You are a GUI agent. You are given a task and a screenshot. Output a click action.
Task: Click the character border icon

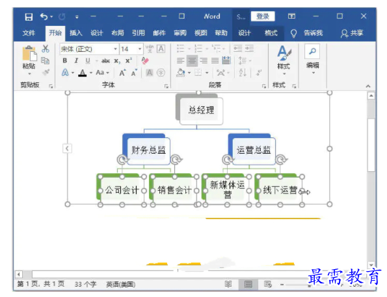161,49
